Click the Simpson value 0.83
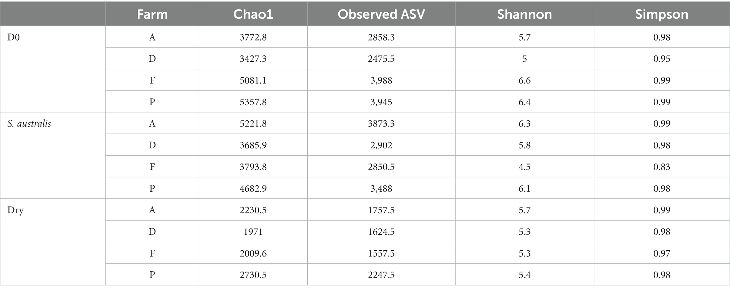The height and width of the screenshot is (290, 730). (x=661, y=167)
